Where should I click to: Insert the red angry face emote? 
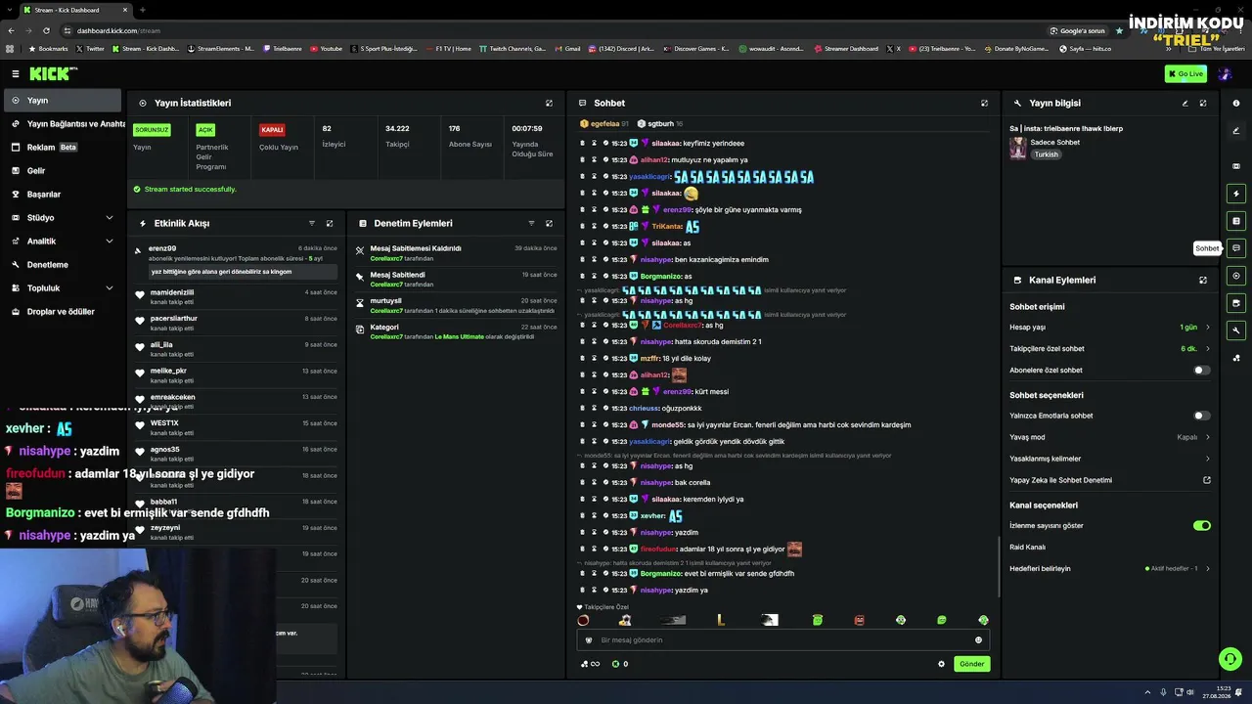tap(859, 620)
